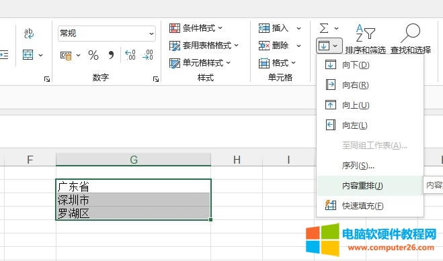
Task: Apply percent style
Action: (93, 55)
